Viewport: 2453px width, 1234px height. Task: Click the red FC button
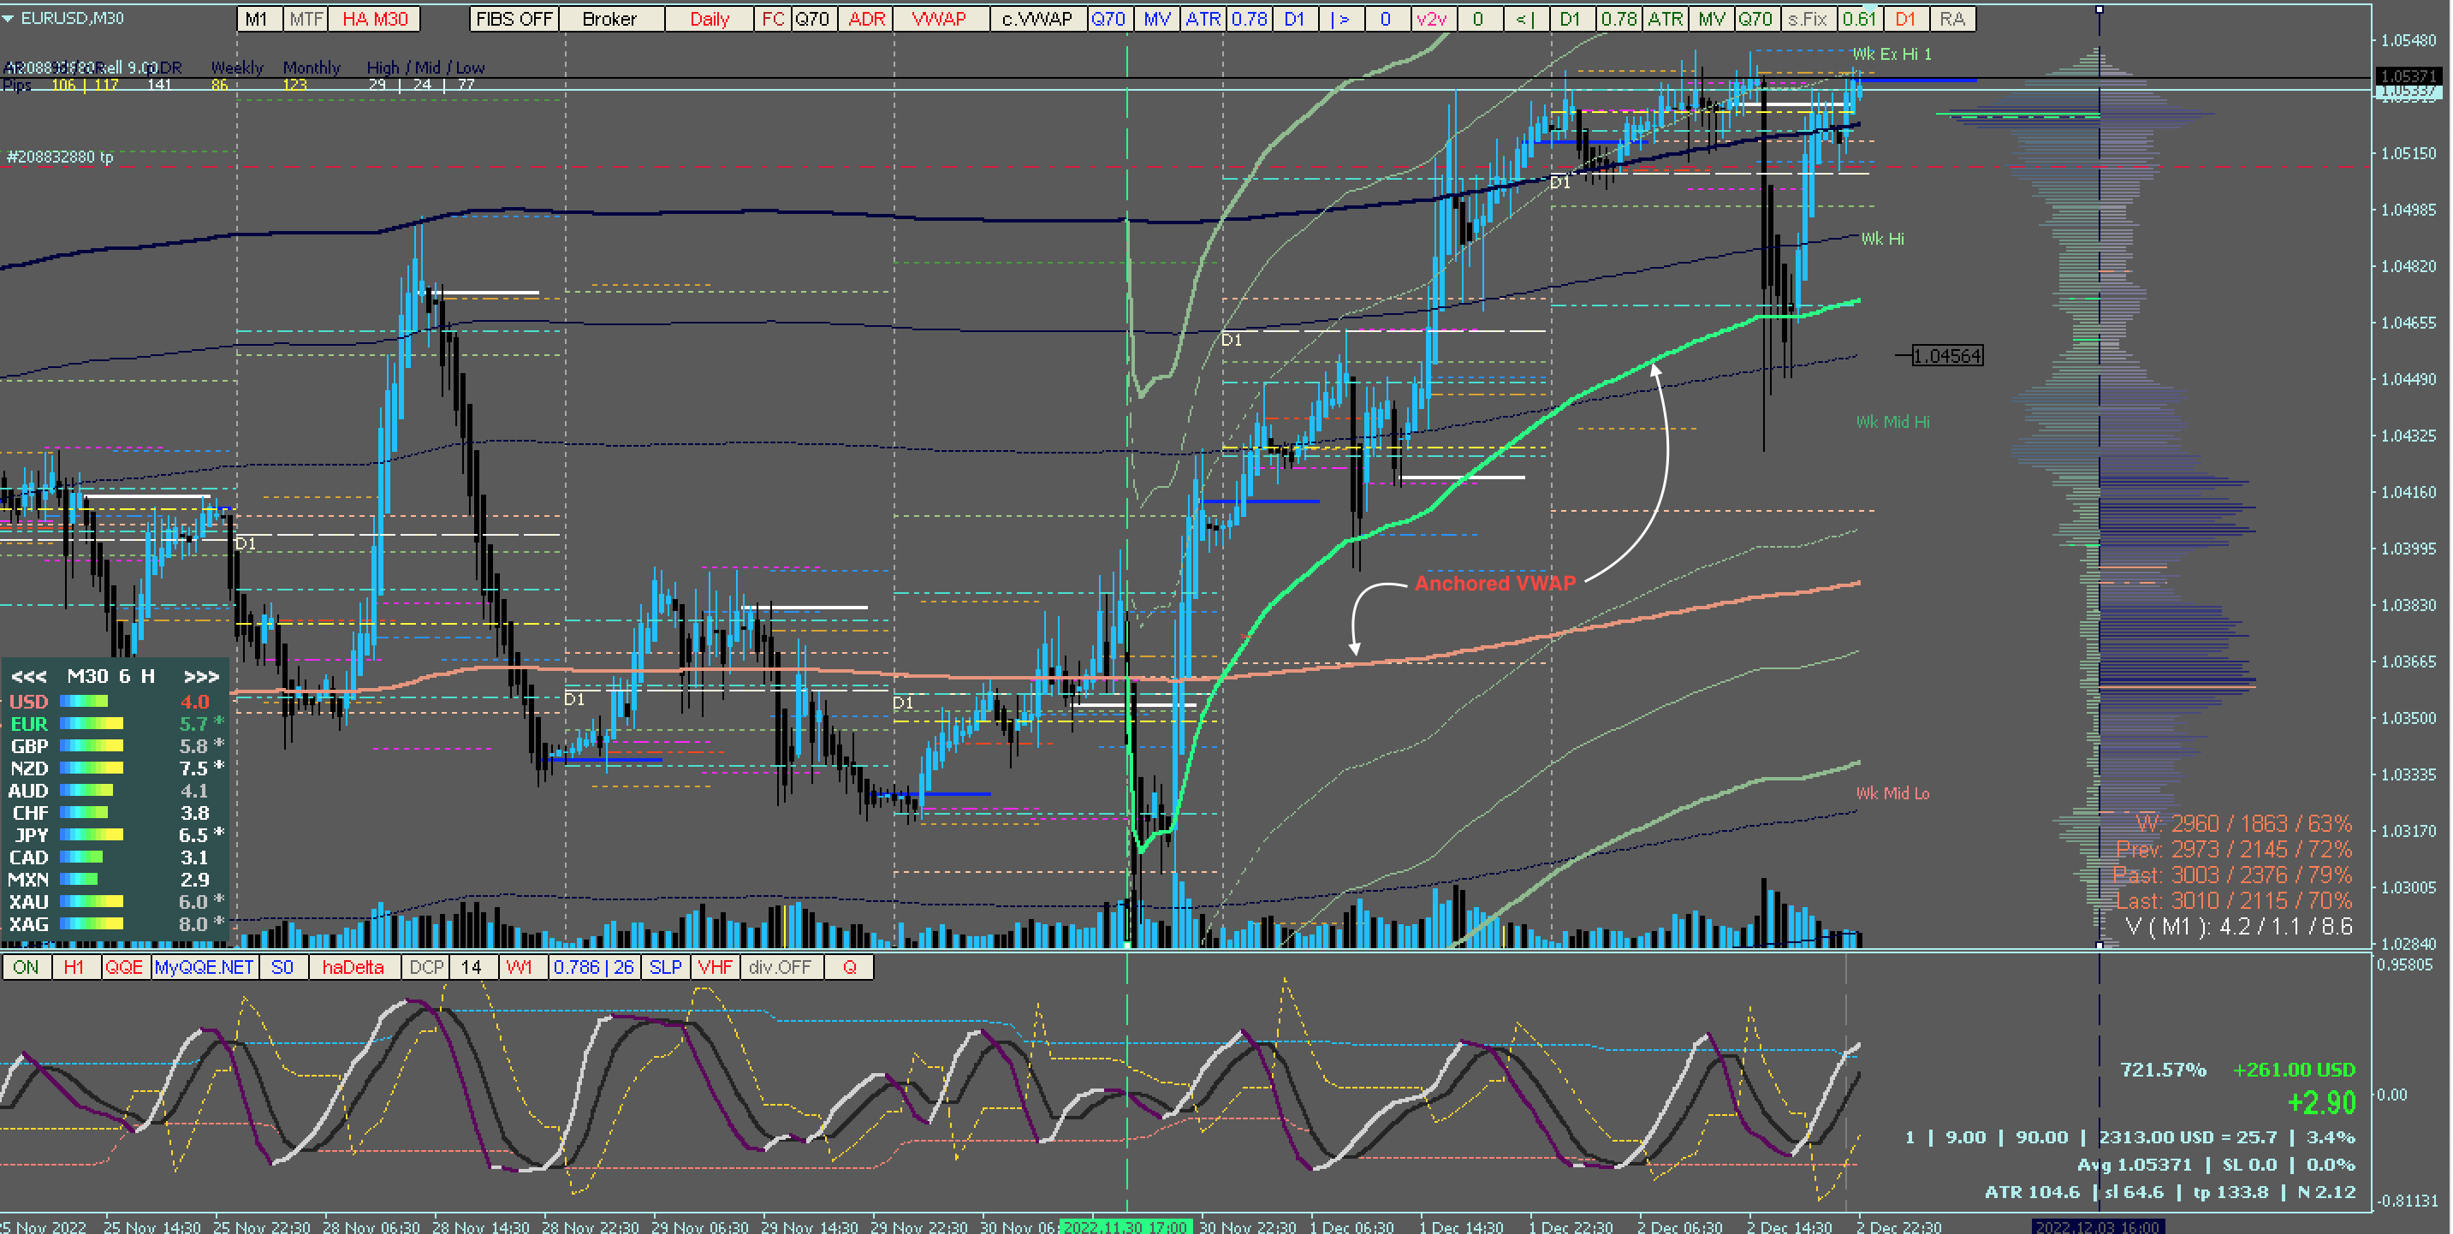pos(772,19)
